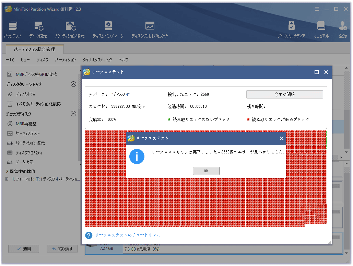This screenshot has width=353, height=266.
Task: Switch to the パーティション総合管理 tab
Action: click(x=34, y=49)
